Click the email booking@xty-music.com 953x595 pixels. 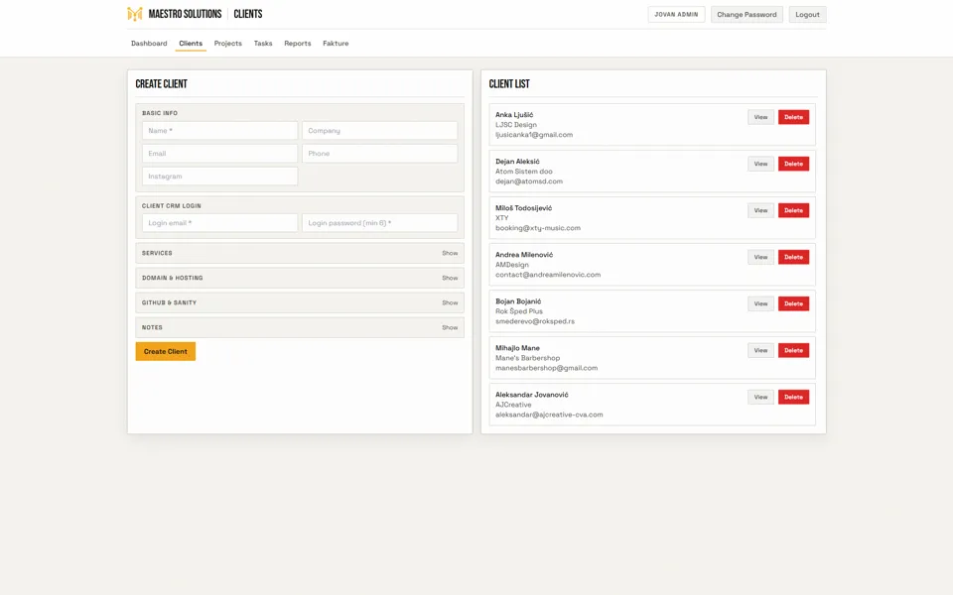coord(537,228)
